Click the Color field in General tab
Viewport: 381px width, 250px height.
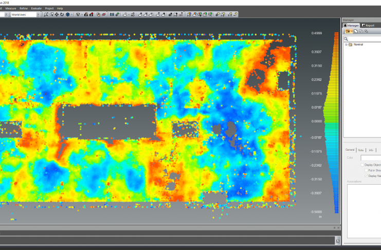[x=370, y=158]
